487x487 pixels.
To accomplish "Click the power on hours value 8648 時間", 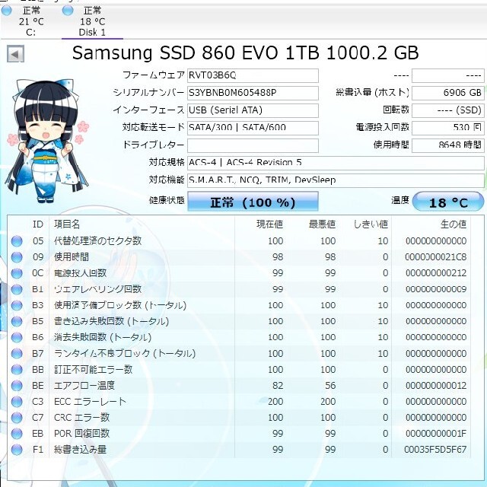I will click(x=448, y=145).
